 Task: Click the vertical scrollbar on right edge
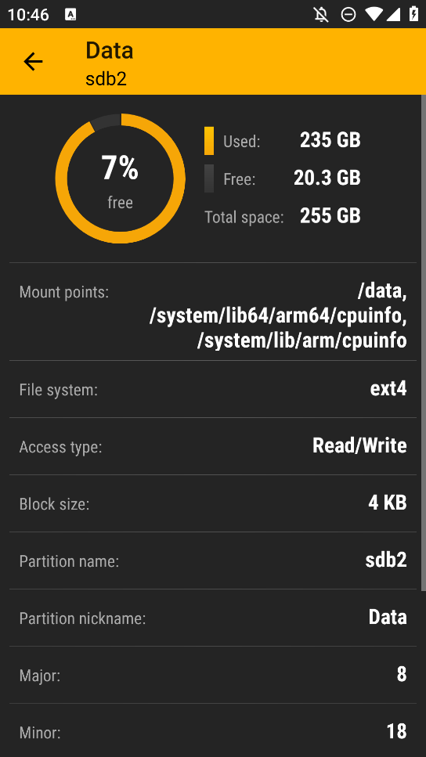click(424, 343)
